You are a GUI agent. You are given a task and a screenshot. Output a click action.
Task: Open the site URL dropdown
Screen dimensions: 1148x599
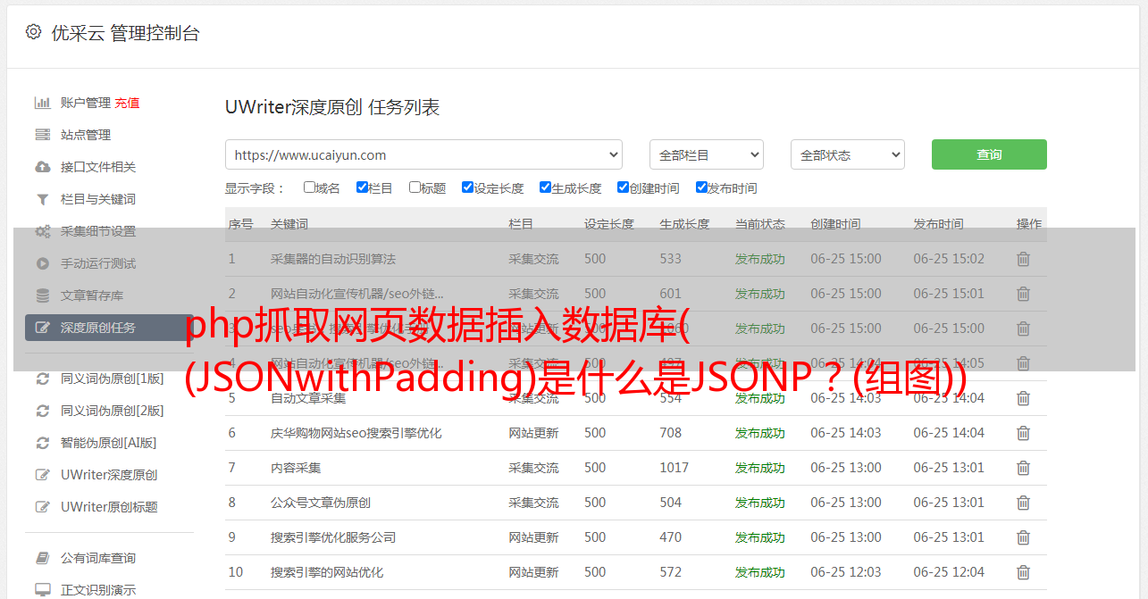[423, 154]
